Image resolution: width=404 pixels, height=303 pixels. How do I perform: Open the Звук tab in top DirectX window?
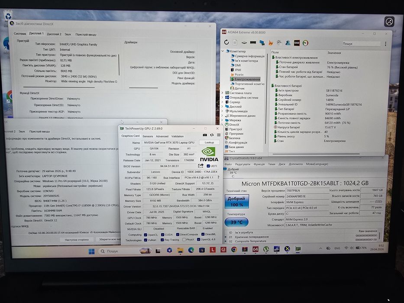tap(68, 34)
